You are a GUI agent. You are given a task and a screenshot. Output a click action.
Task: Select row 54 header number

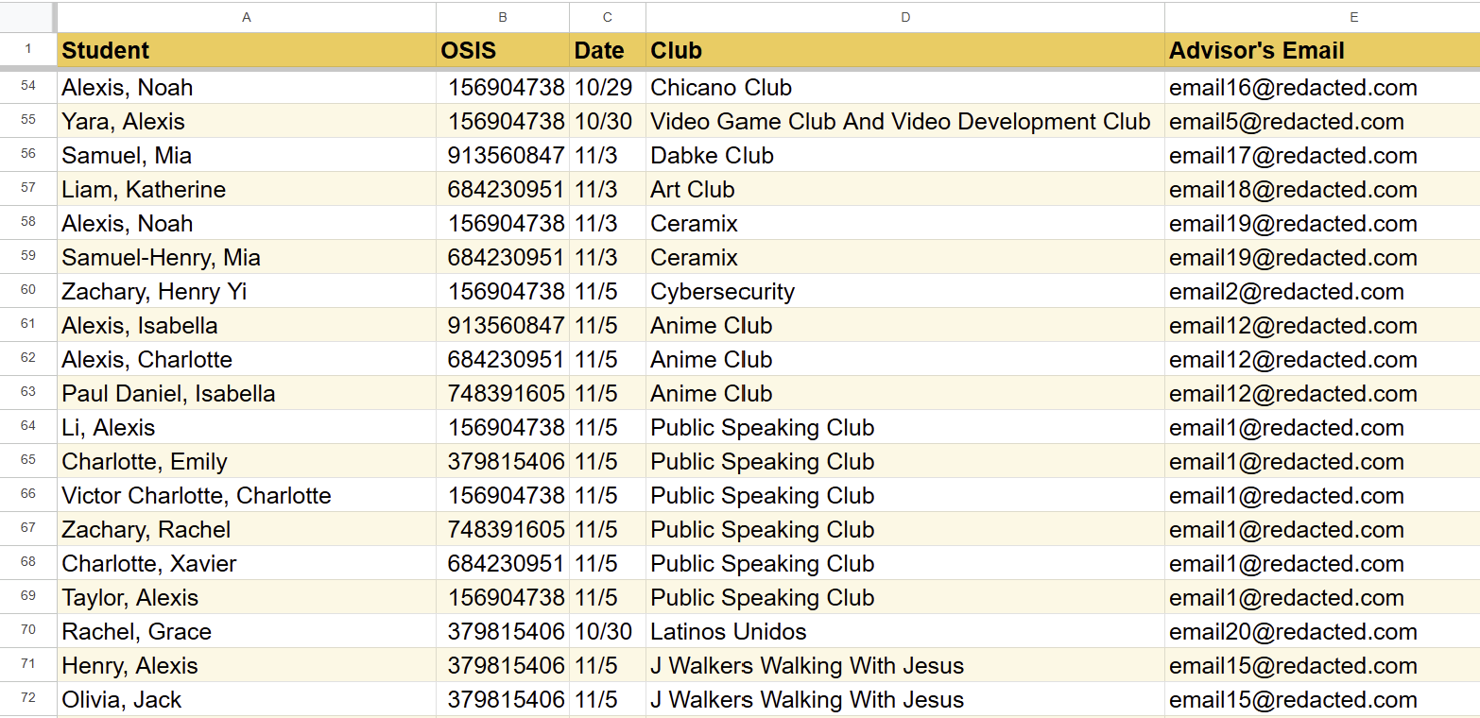(x=28, y=87)
